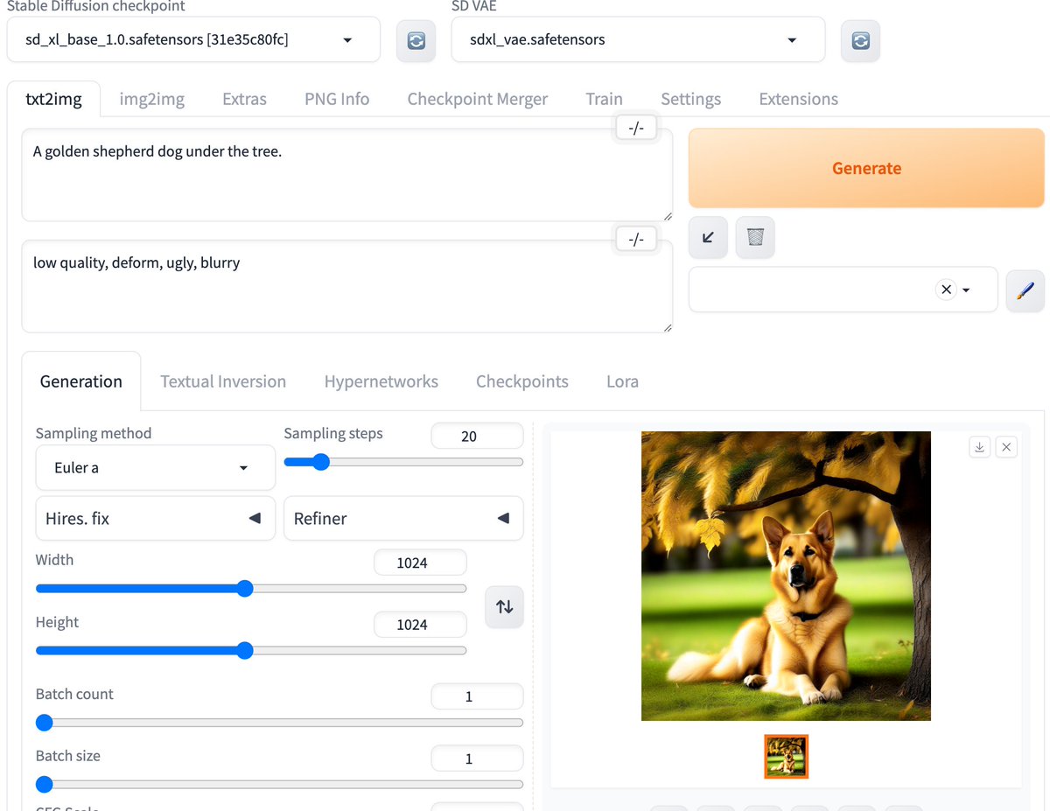1050x811 pixels.
Task: Click the orange Generate button
Action: point(866,168)
